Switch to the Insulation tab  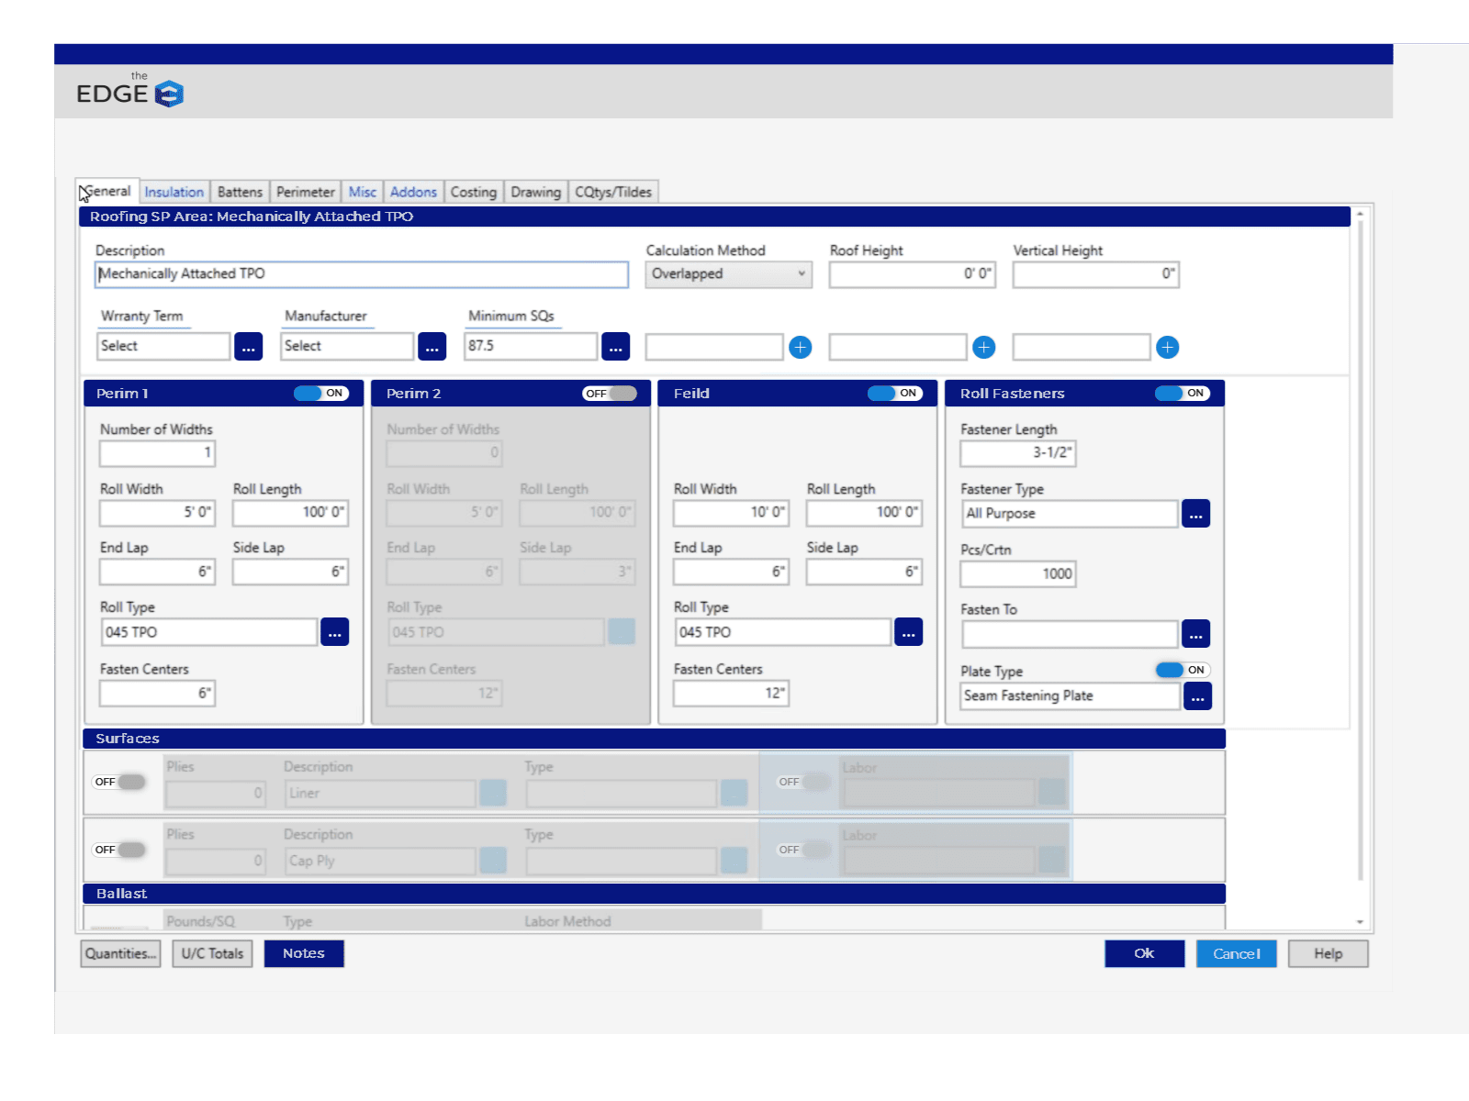tap(174, 191)
